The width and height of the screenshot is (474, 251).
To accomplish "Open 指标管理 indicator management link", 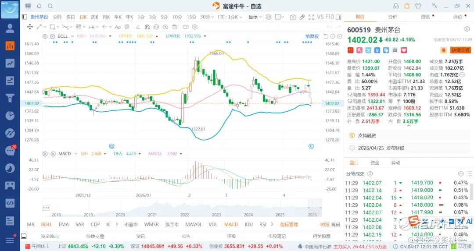I will pyautogui.click(x=289, y=225).
